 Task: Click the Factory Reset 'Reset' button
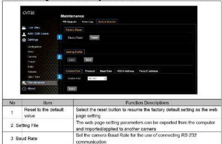pyautogui.click(x=94, y=38)
